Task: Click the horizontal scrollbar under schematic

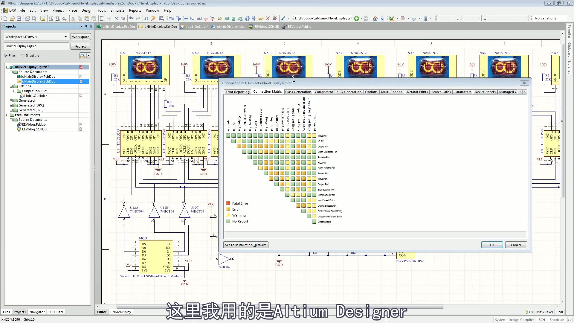Action: point(280,307)
